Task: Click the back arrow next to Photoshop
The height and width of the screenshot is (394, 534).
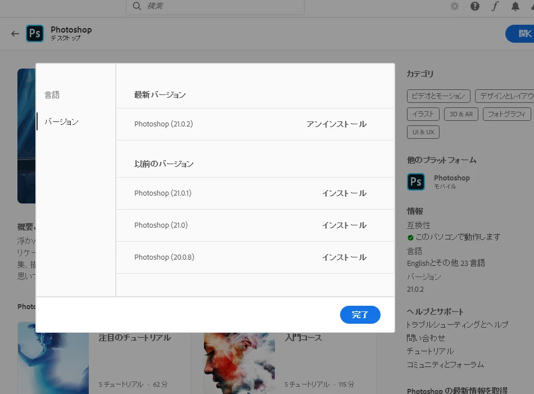Action: 15,34
